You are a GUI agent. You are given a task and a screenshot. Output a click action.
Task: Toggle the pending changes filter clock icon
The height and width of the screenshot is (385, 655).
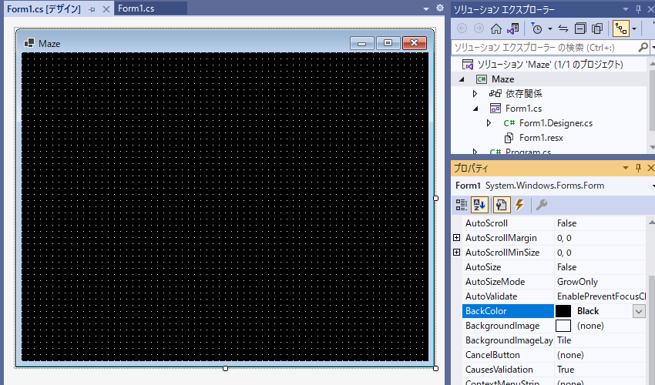point(536,28)
